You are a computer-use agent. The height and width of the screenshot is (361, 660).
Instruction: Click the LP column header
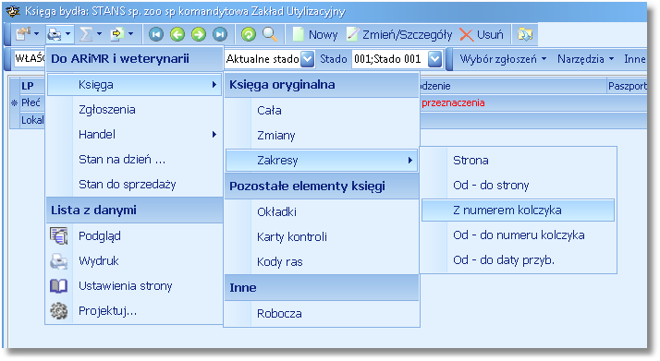[x=32, y=86]
